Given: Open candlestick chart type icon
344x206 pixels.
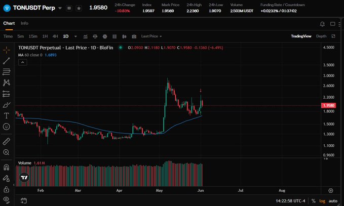Looking at the screenshot, I should click(124, 36).
